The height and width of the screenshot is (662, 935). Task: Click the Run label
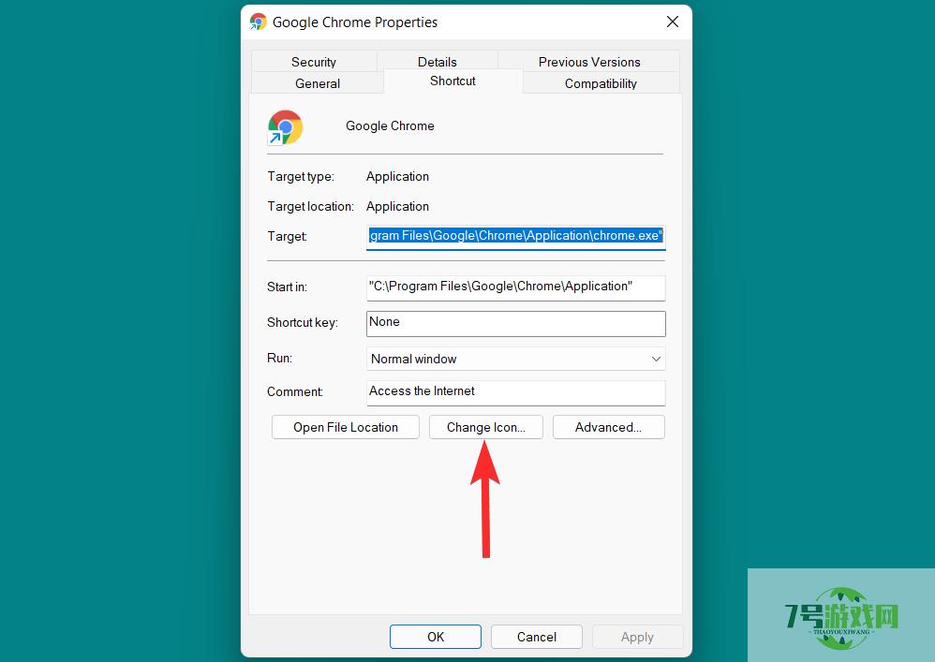pos(280,358)
